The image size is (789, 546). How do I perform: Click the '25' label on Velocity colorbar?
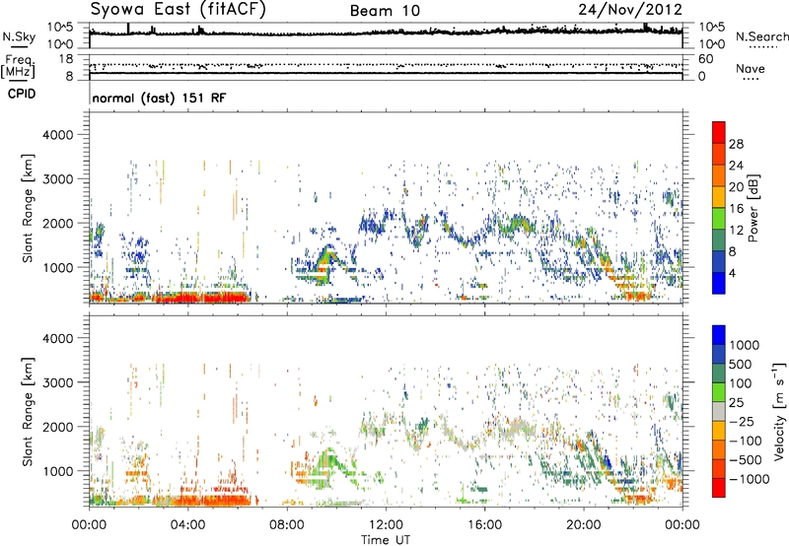tap(737, 402)
